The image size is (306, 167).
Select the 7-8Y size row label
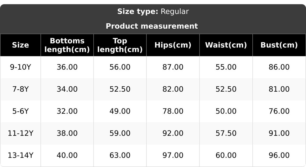click(21, 89)
